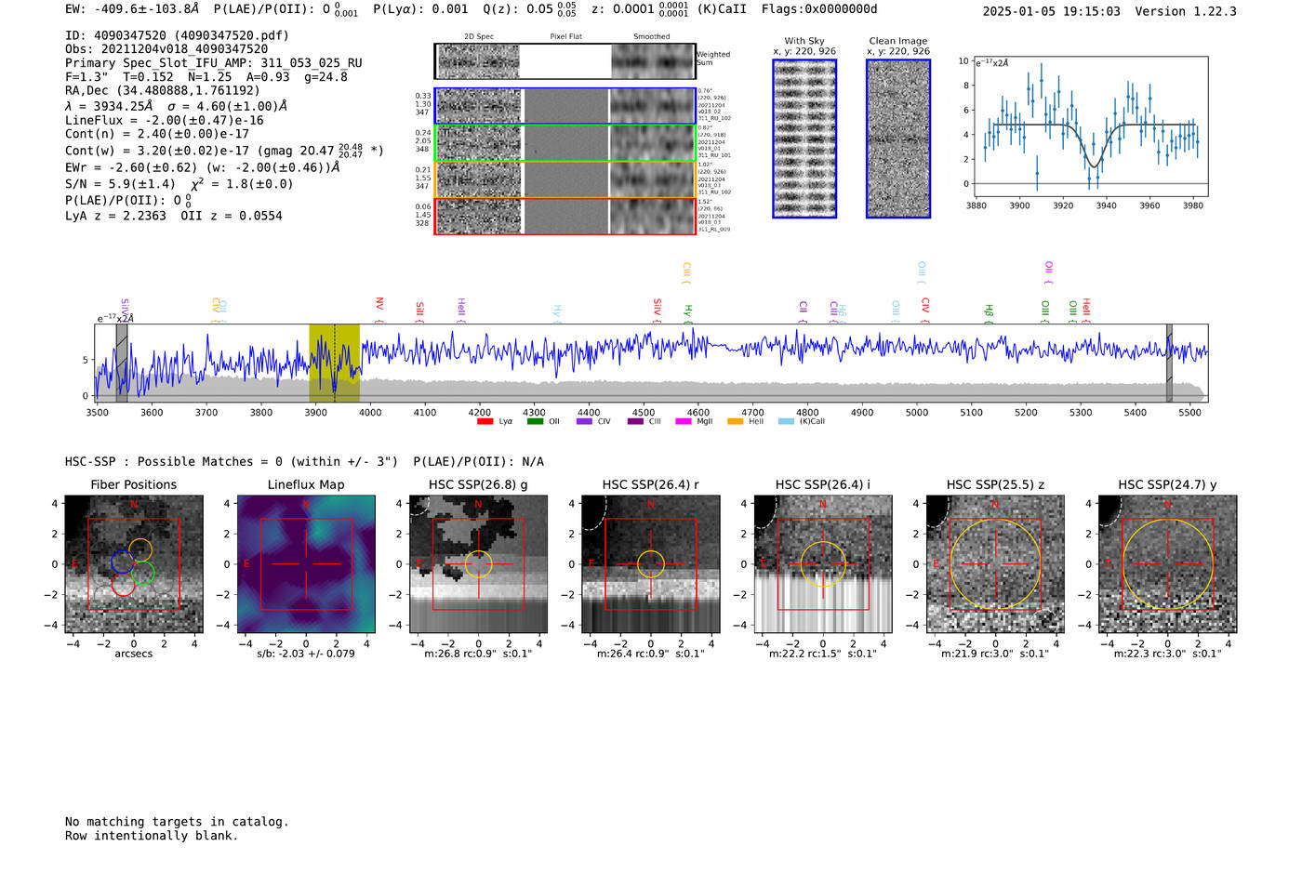
Task: Open the HSC SSP(26.4) i cutout
Action: point(823,563)
